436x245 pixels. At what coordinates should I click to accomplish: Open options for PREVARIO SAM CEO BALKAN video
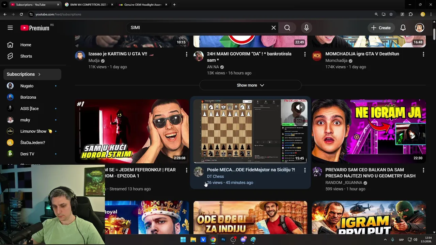[x=423, y=170]
